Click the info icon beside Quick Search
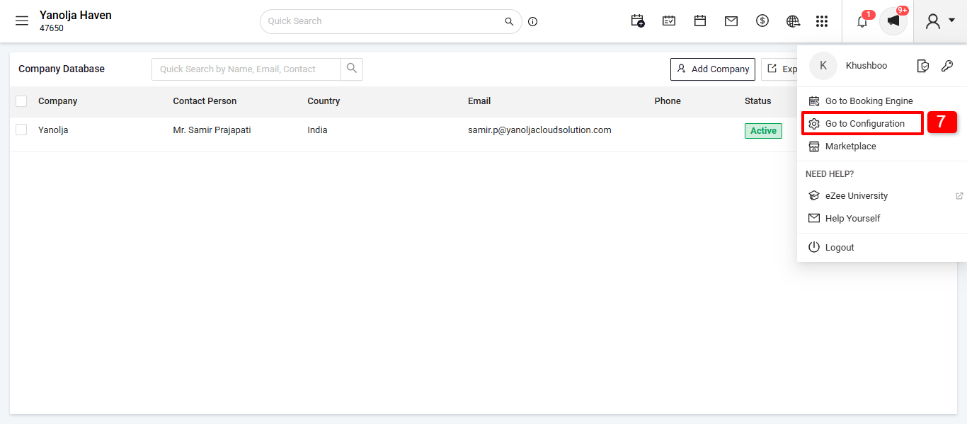 [533, 22]
